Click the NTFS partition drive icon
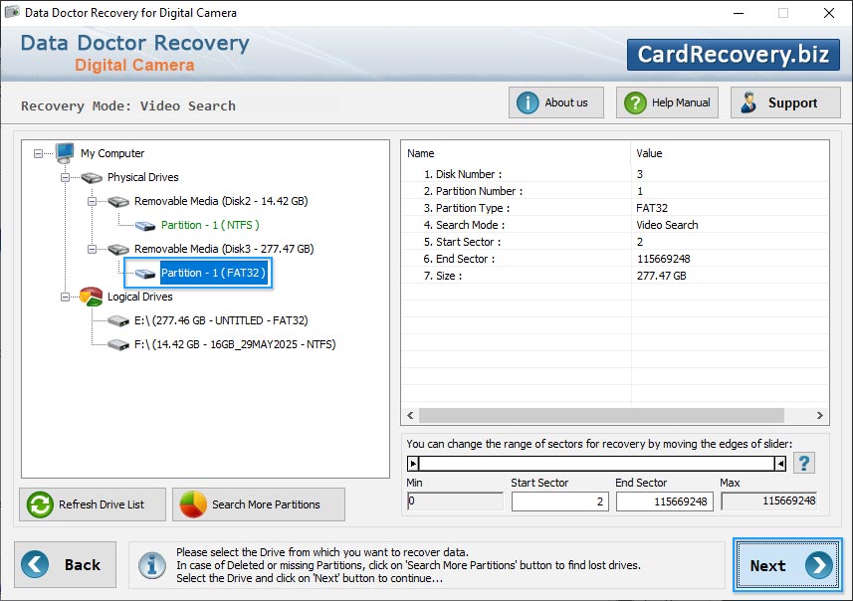This screenshot has width=853, height=601. coord(145,226)
